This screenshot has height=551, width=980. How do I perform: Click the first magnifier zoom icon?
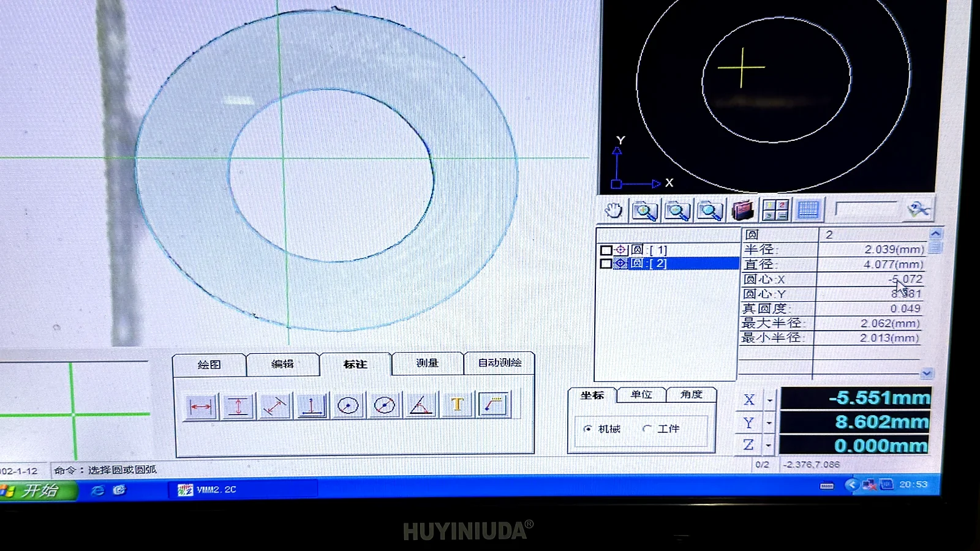pyautogui.click(x=644, y=211)
